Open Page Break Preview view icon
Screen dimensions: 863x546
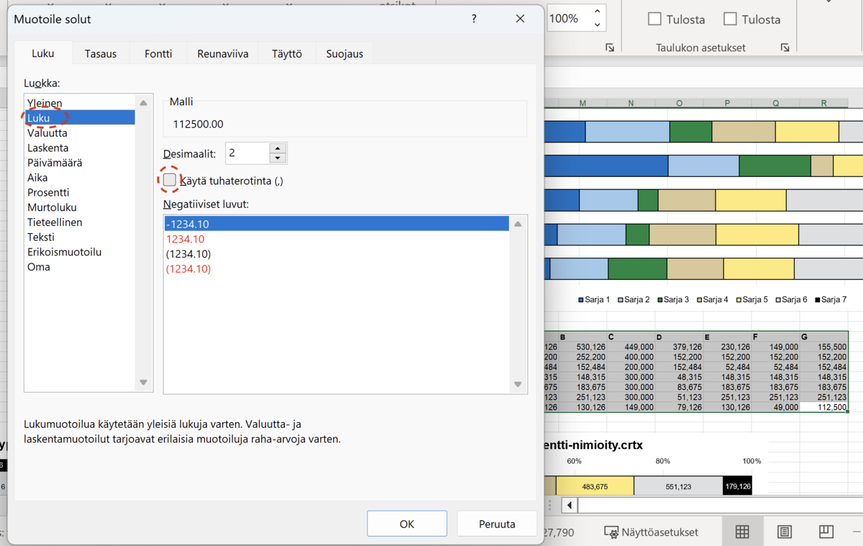point(826,532)
